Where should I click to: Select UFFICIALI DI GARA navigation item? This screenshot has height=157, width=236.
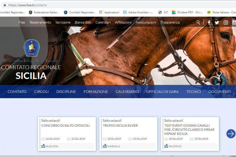tap(163, 92)
